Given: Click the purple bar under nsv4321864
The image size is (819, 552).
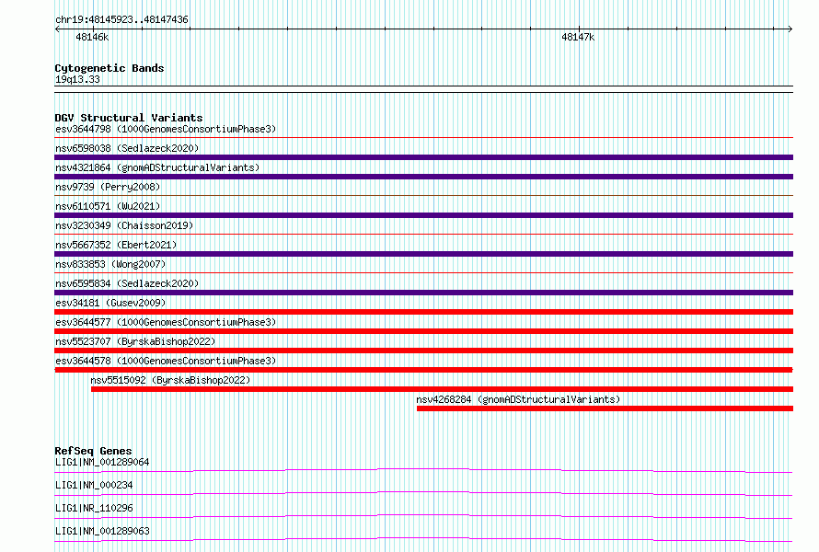Looking at the screenshot, I should (423, 177).
